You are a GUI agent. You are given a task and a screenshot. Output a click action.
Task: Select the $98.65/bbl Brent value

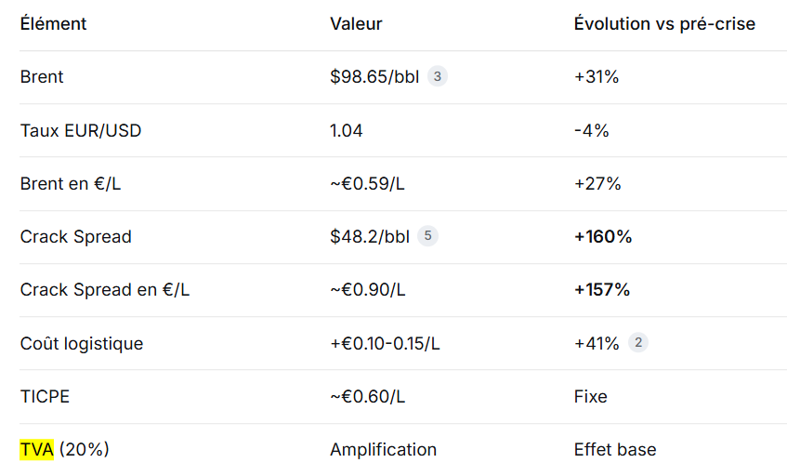point(374,77)
